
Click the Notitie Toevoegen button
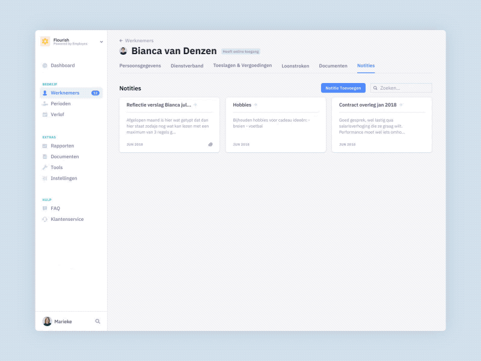coord(343,87)
